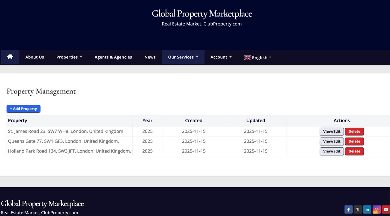Click the Global Property Marketplace logo text

(202, 13)
